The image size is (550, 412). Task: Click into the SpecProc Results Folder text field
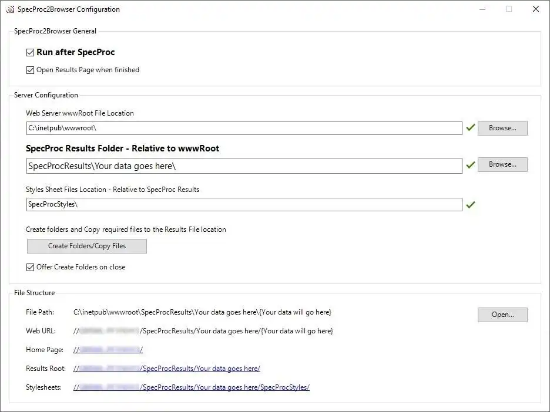244,166
